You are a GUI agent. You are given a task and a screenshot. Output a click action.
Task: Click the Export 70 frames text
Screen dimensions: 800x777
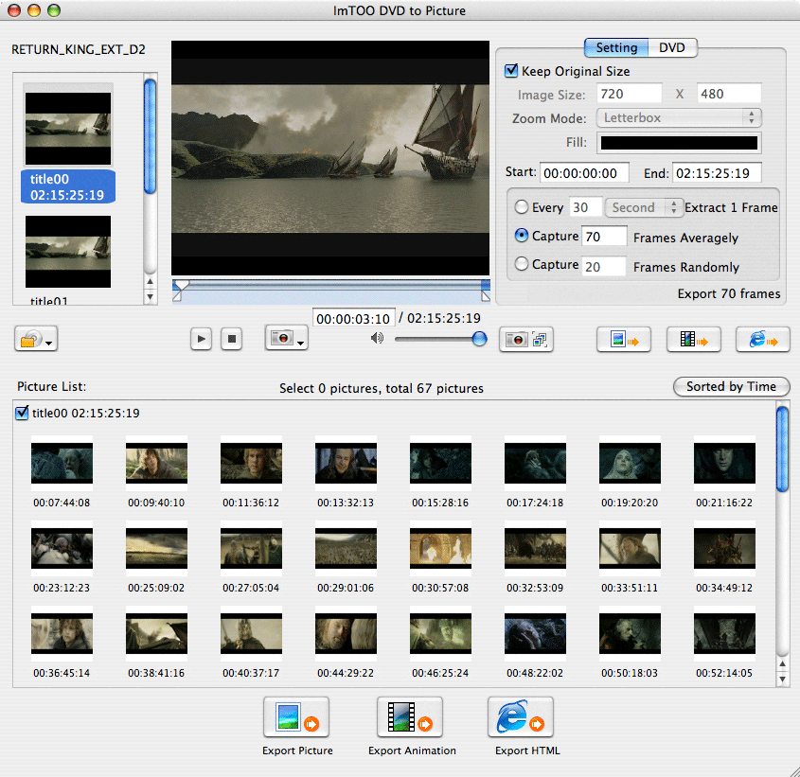(x=729, y=294)
